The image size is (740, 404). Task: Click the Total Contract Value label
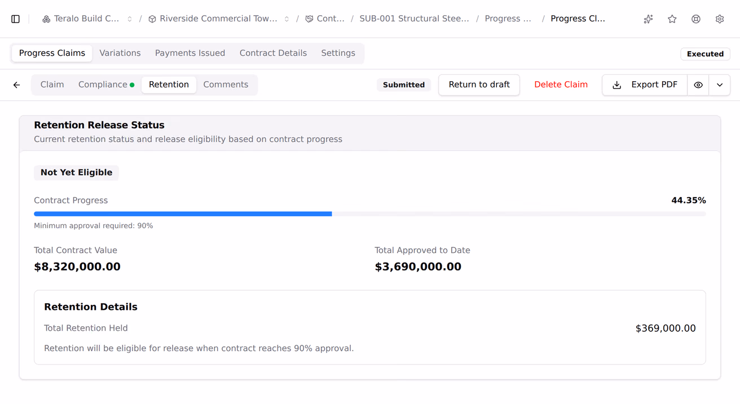point(76,251)
